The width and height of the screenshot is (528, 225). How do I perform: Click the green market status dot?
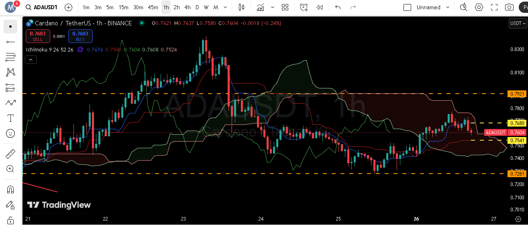[x=141, y=23]
